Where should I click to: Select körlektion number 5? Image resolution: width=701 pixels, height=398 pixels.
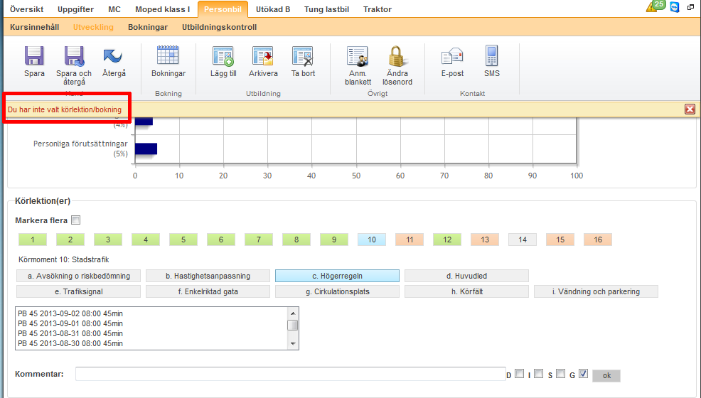click(x=183, y=240)
